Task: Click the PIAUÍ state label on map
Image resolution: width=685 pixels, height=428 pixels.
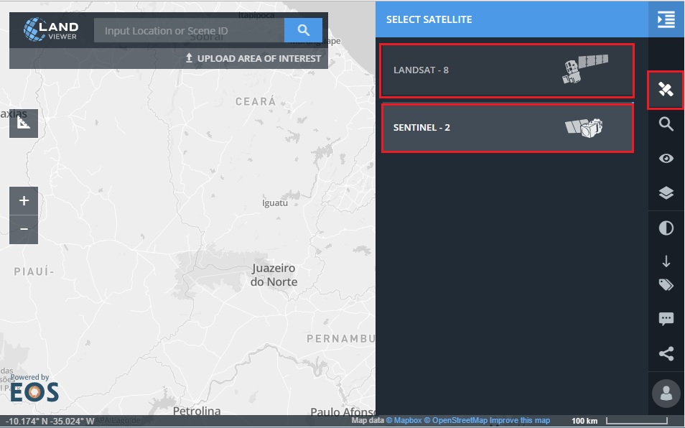Action: click(34, 271)
